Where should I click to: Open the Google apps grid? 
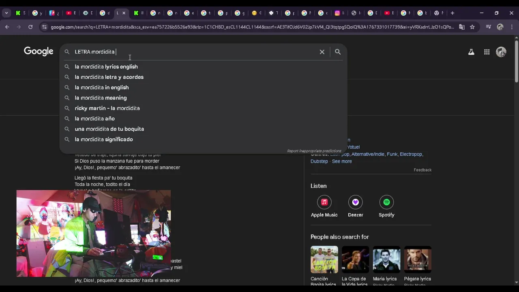(487, 52)
